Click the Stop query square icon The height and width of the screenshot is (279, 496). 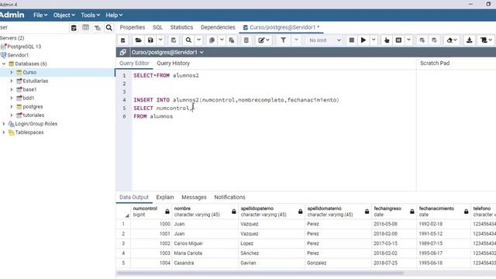[351, 40]
